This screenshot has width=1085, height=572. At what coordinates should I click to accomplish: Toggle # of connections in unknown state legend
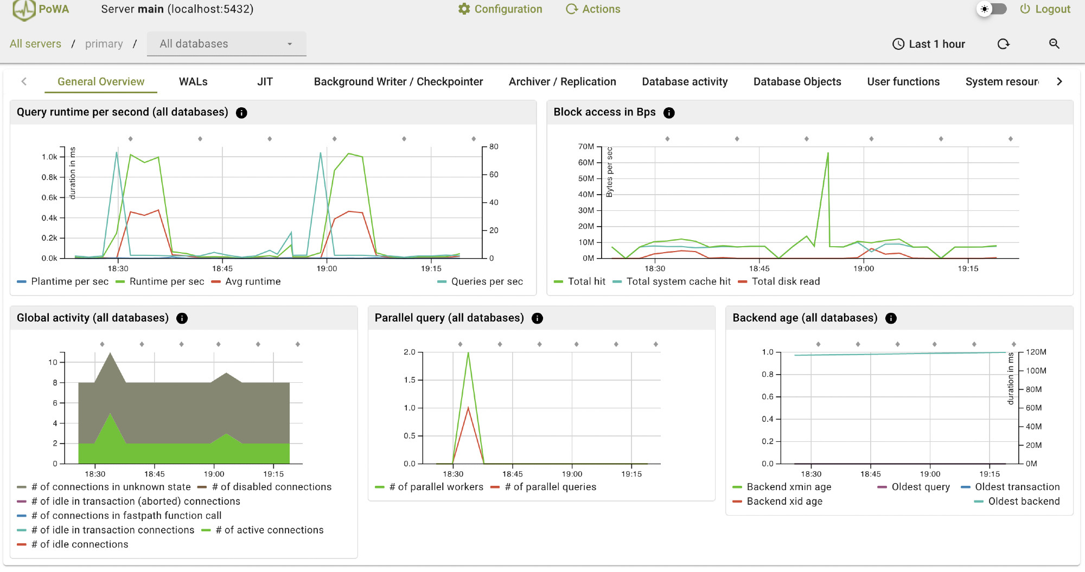pos(104,487)
